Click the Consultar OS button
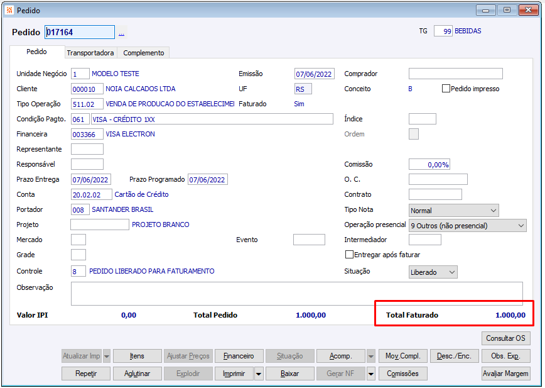This screenshot has width=545, height=388. (x=505, y=338)
